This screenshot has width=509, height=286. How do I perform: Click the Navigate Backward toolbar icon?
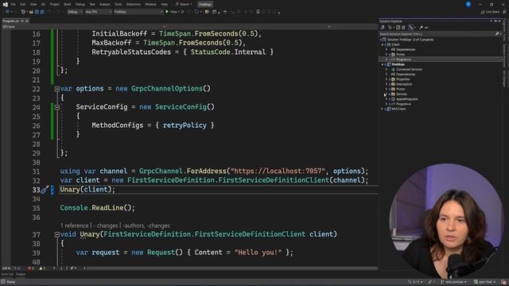coord(7,12)
